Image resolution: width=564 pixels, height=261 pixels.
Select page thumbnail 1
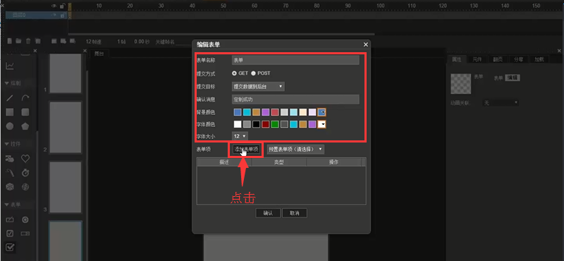(66, 74)
